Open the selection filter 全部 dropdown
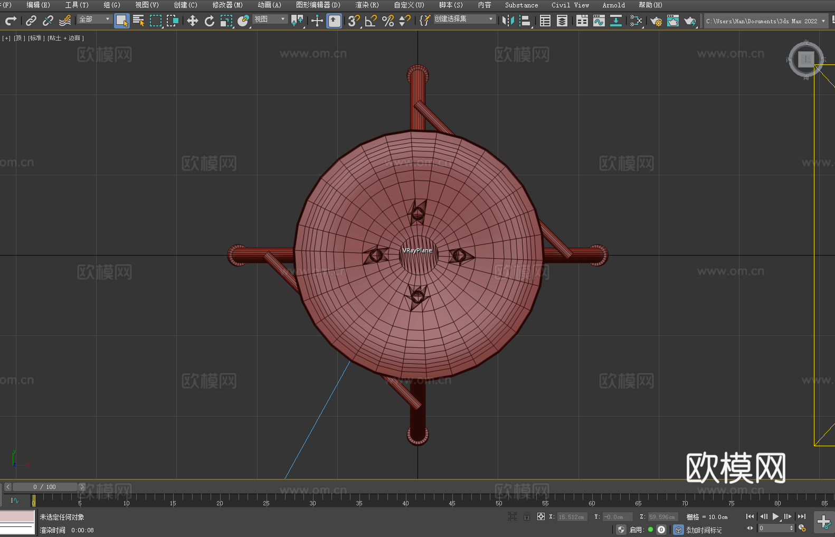 94,19
